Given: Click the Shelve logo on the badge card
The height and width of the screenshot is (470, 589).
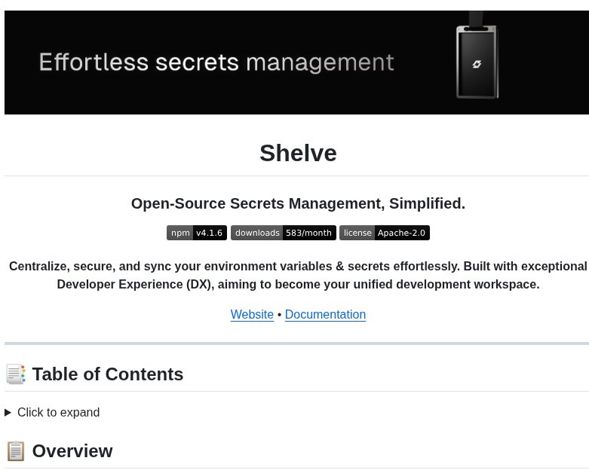Looking at the screenshot, I should (x=477, y=64).
